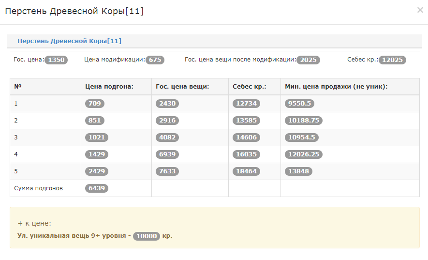Click the 10000 кр. unique item badge

(146, 236)
